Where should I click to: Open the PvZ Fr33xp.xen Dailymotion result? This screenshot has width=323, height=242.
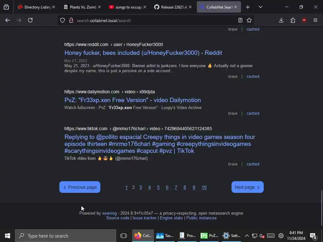click(132, 100)
